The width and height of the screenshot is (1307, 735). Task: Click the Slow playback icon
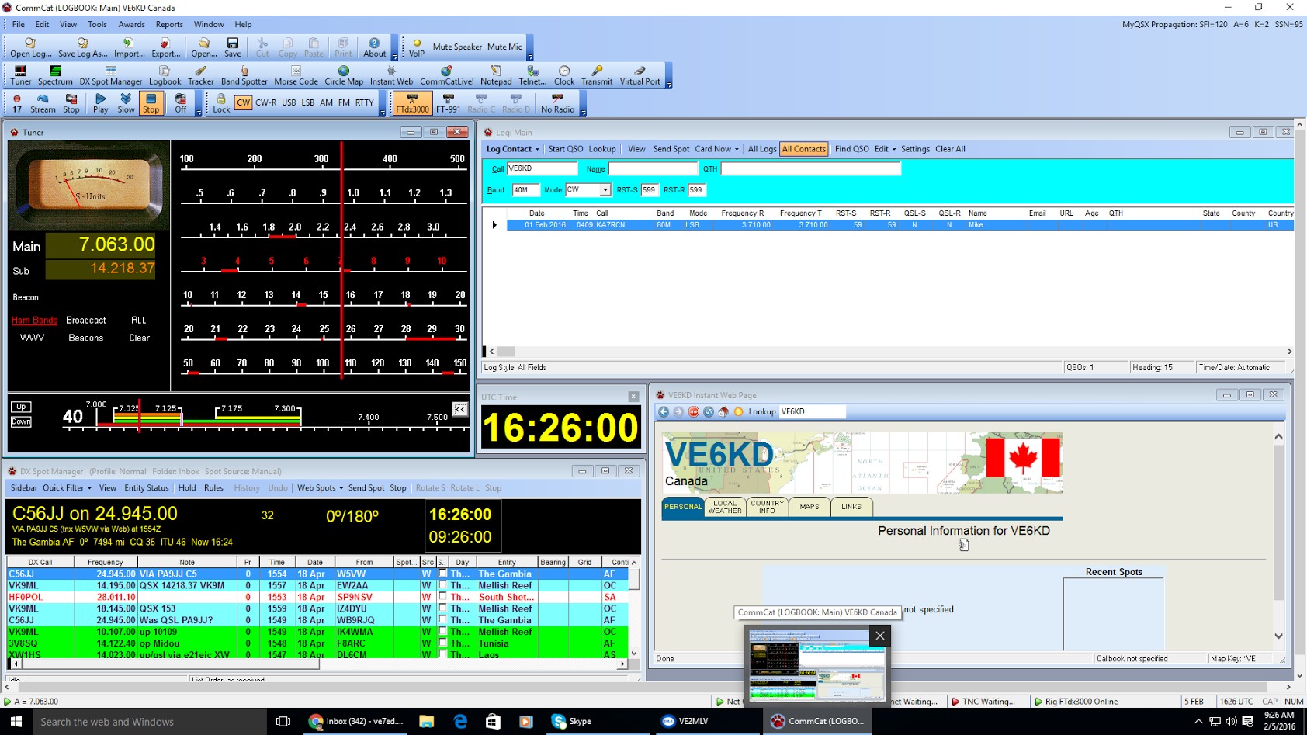click(x=126, y=103)
